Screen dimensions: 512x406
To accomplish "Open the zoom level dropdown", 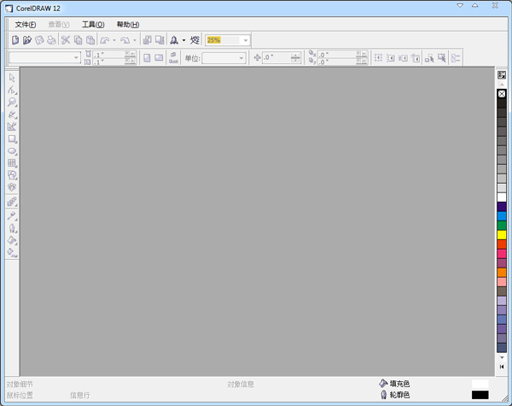I will coord(246,40).
